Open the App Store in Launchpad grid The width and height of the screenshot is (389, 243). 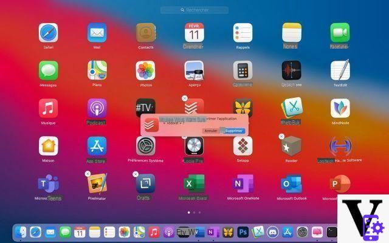click(x=97, y=146)
